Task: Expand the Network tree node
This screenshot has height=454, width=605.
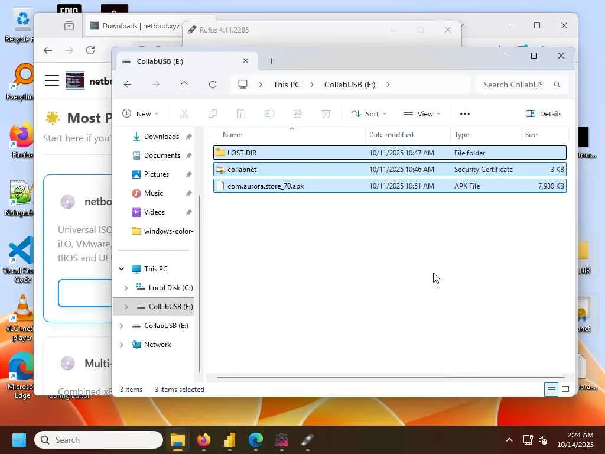Action: (122, 345)
